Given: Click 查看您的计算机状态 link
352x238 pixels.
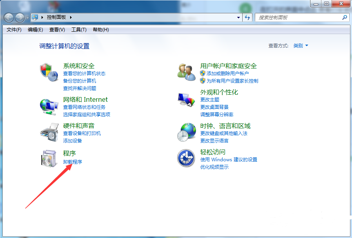Looking at the screenshot, I should (x=84, y=73).
